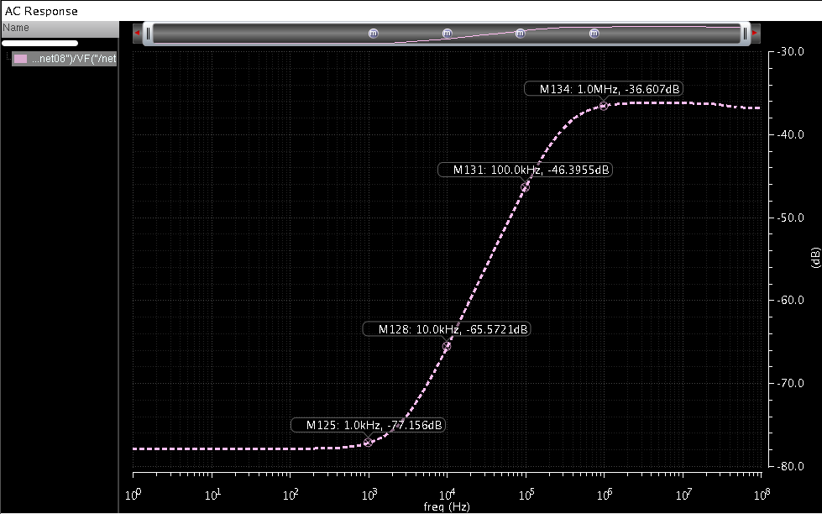Click the right red arrow of the zoom slider

(x=755, y=33)
